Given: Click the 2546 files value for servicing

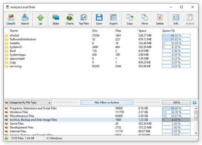Looking at the screenshot, I should (x=118, y=66).
